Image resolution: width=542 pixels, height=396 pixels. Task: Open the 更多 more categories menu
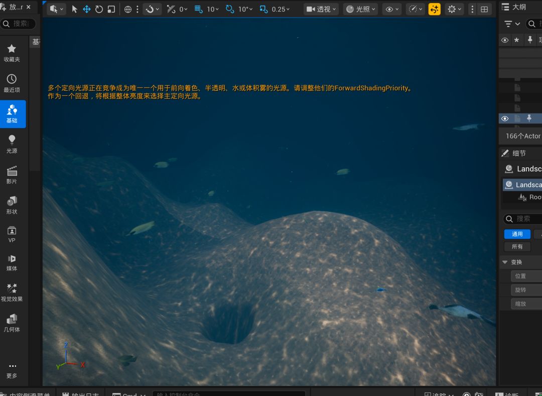coord(13,370)
